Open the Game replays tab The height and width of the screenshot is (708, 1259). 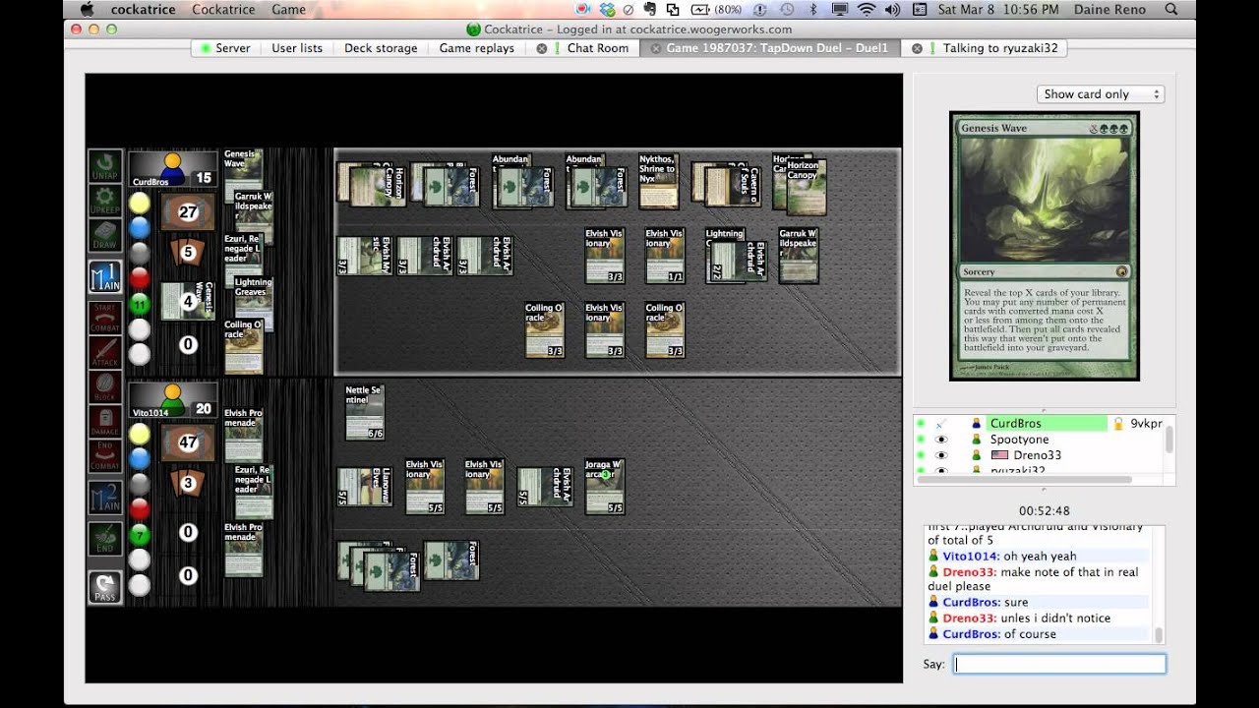point(476,48)
